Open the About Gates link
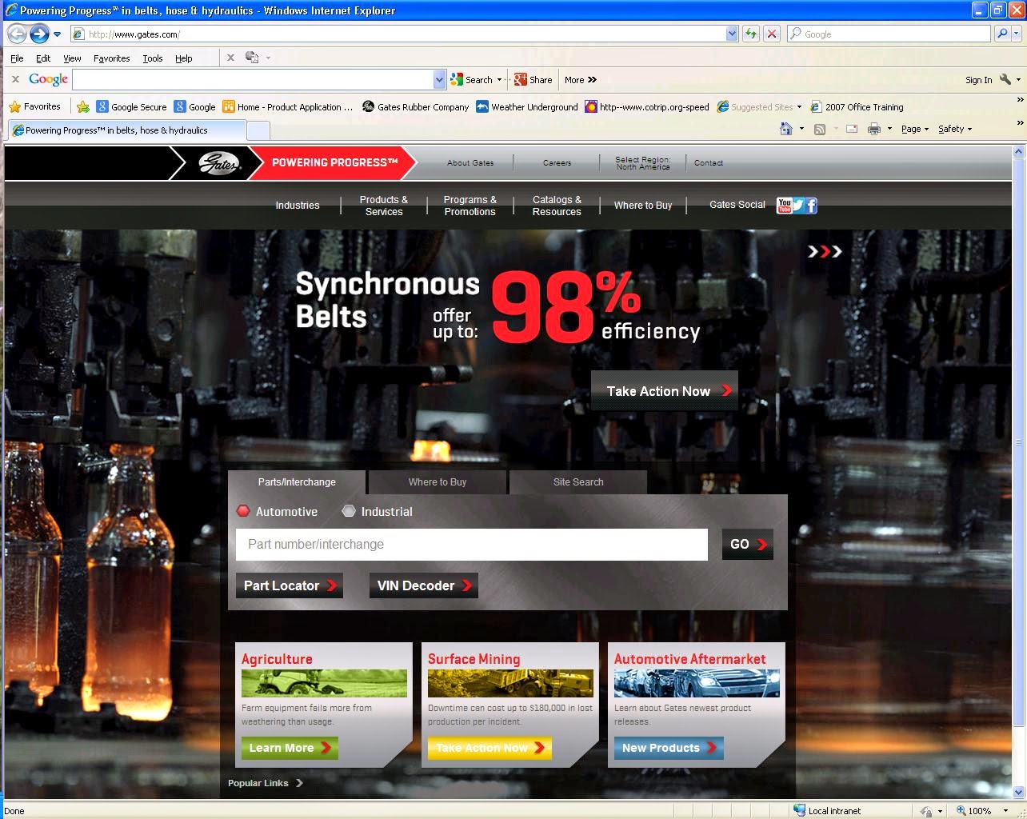Image resolution: width=1027 pixels, height=819 pixels. (470, 163)
